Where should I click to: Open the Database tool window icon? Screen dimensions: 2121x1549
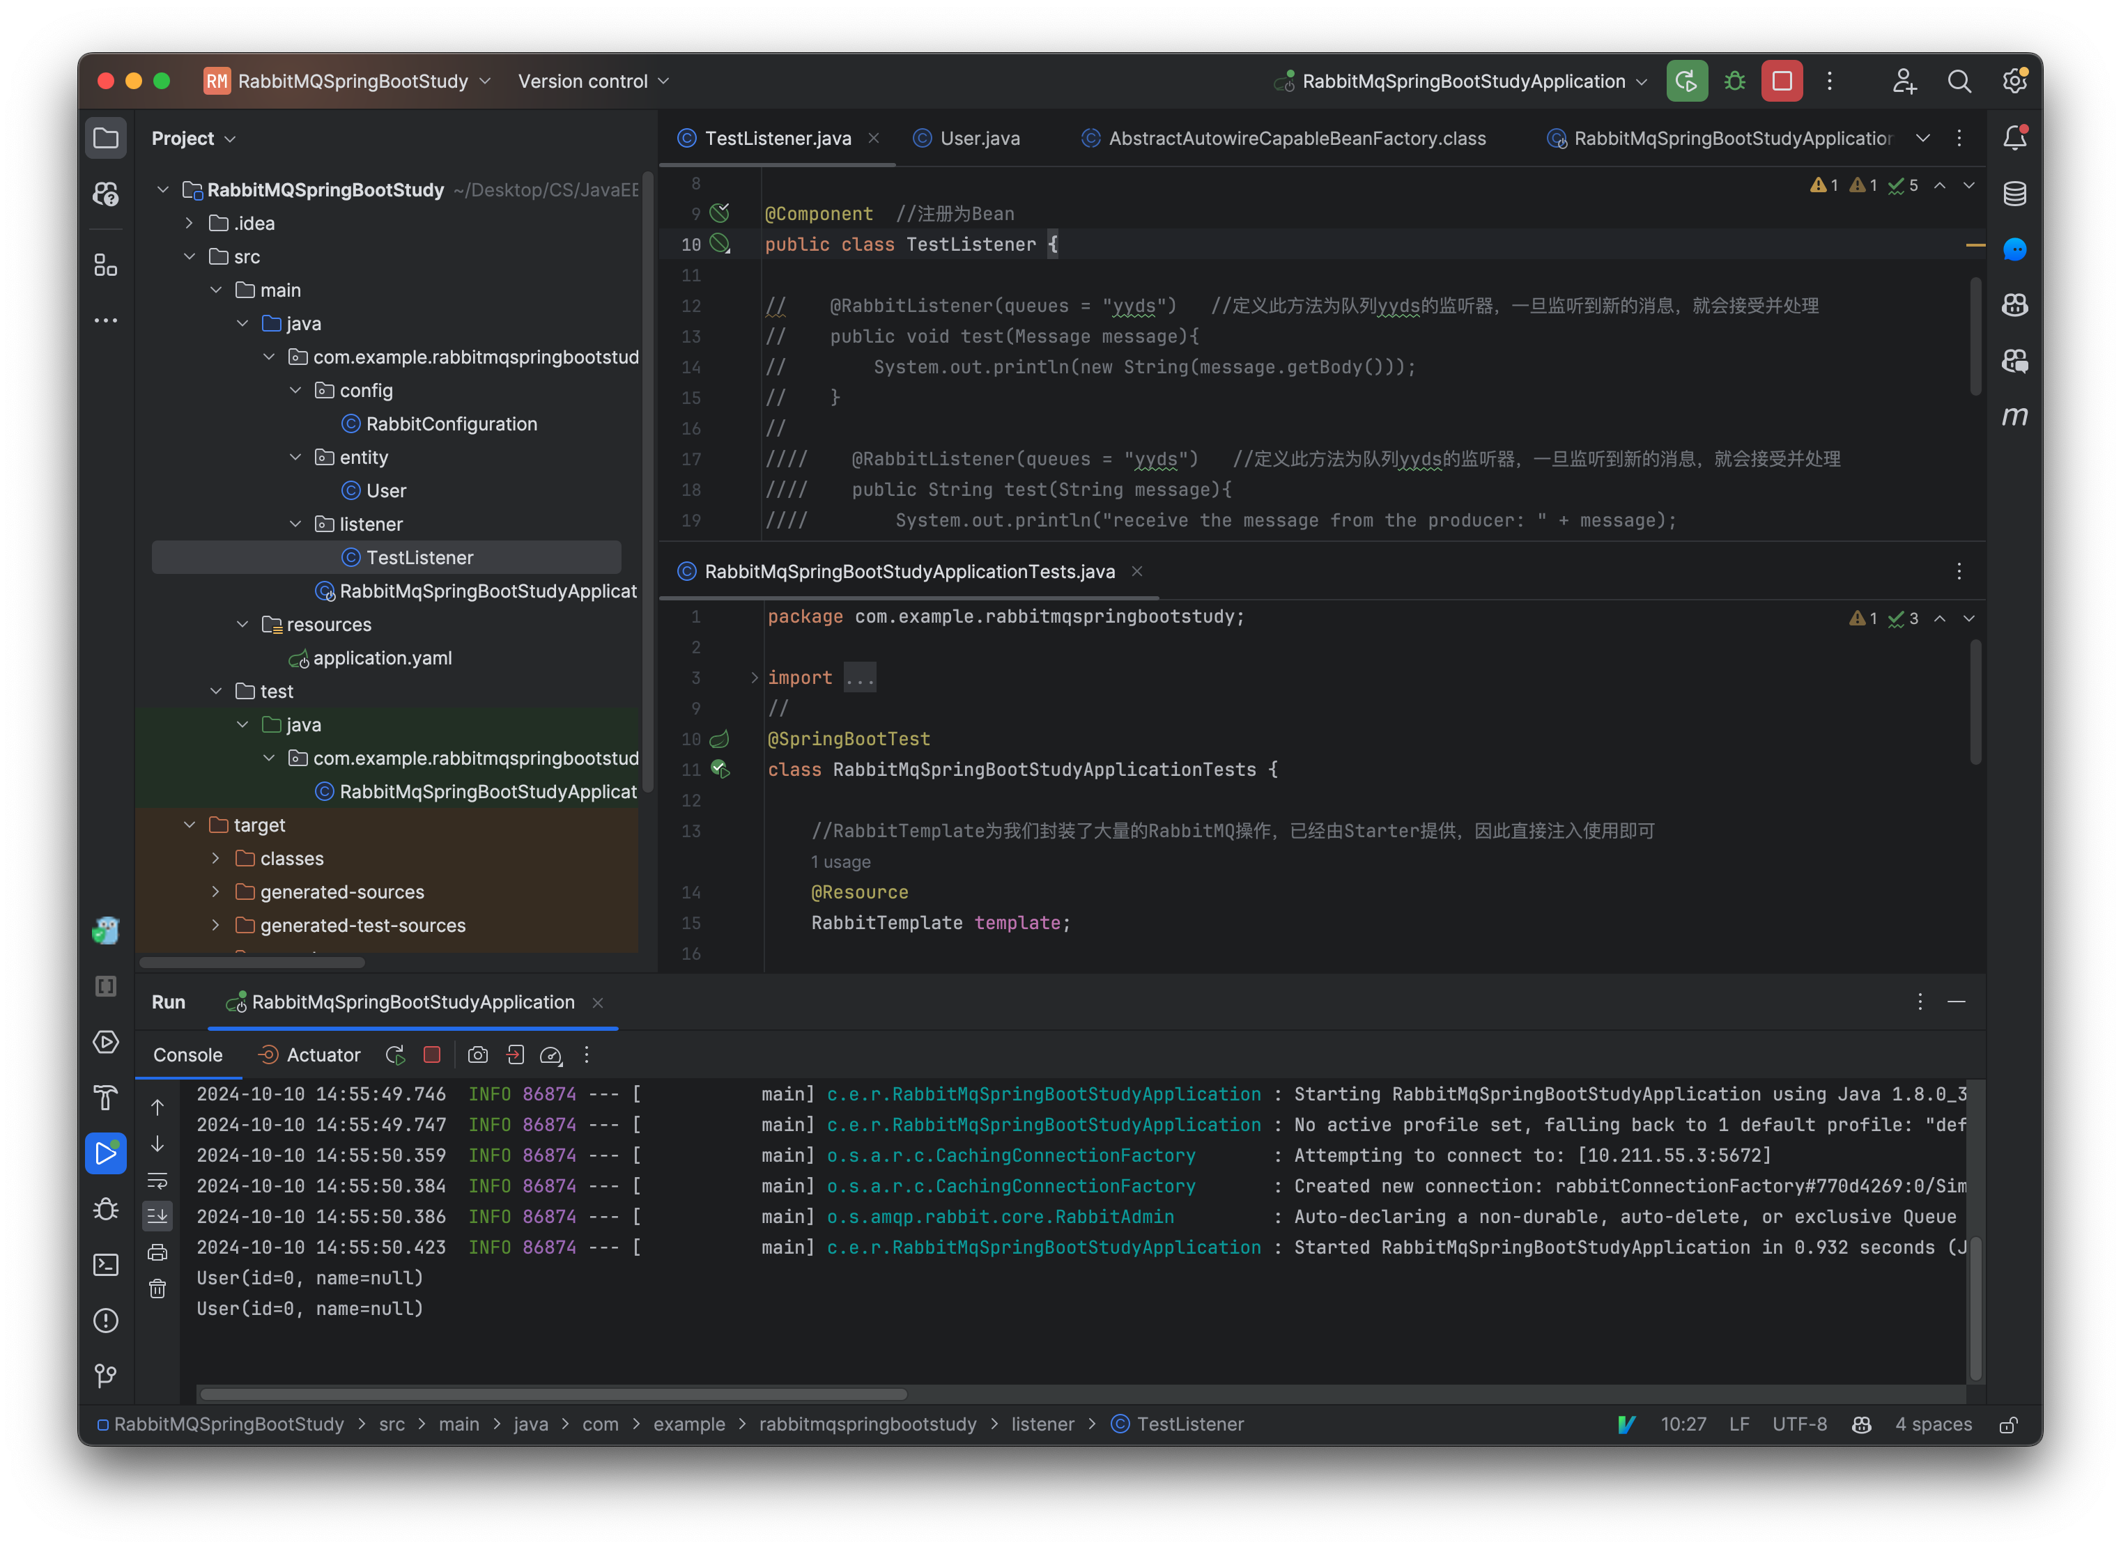[2014, 194]
